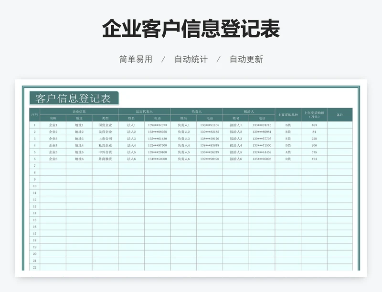The image size is (382, 292).
Task: Click the cell 外商独资
Action: pyautogui.click(x=105, y=159)
